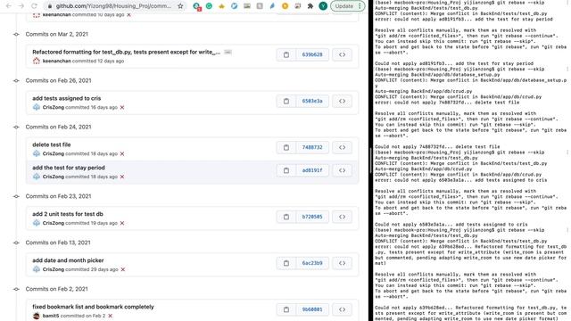
Task: Browse repository at commit 7488732
Action: 342,147
